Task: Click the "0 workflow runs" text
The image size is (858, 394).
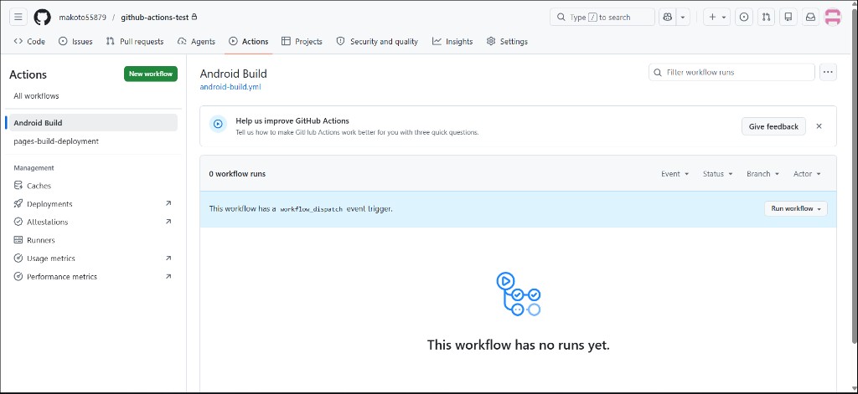Action: pos(237,174)
